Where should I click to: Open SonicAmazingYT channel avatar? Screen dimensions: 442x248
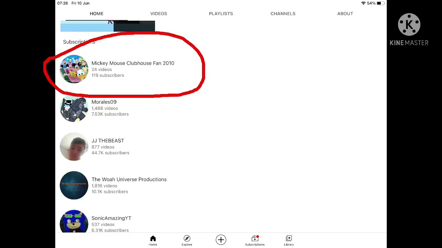(x=74, y=221)
